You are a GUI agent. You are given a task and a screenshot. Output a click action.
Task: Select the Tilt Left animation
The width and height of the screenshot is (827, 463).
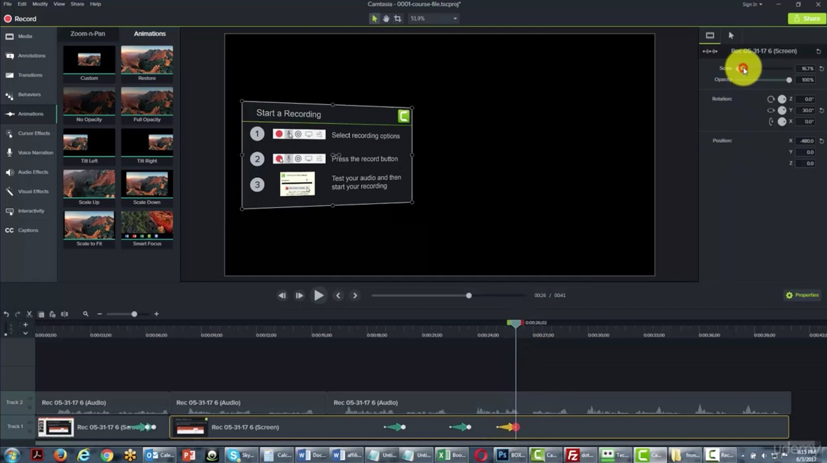click(x=89, y=146)
